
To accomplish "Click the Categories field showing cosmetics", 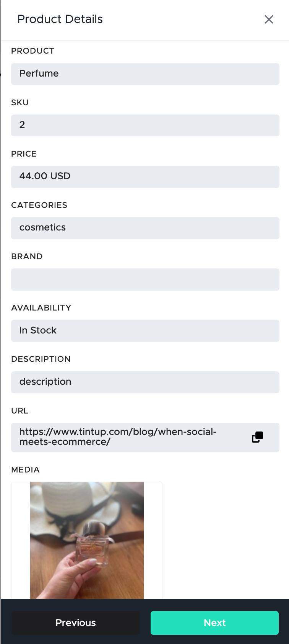I will (145, 228).
